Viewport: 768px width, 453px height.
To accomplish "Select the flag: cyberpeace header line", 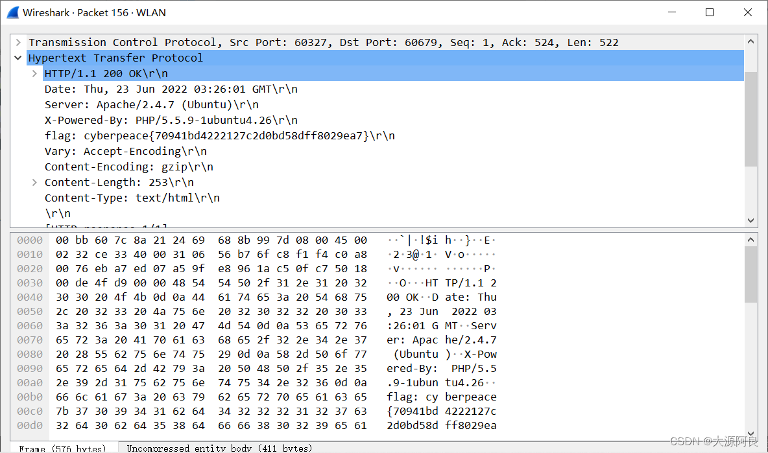I will coord(219,135).
